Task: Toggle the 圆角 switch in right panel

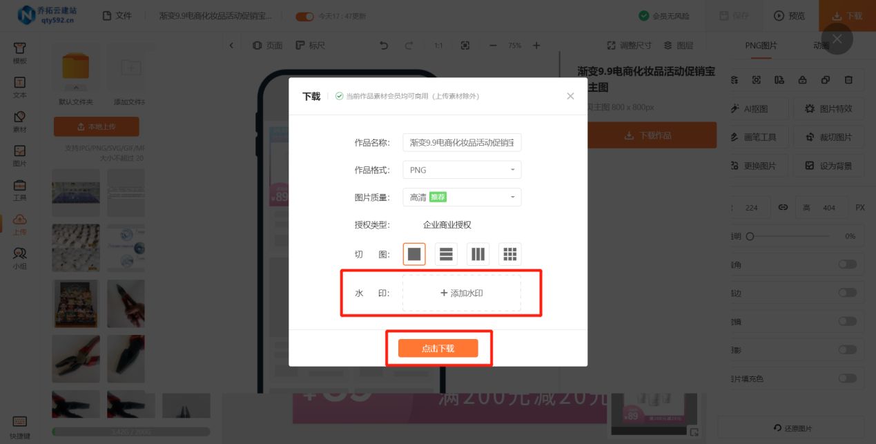Action: tap(848, 264)
